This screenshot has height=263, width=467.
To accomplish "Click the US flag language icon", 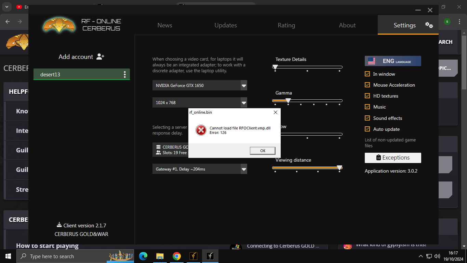I will click(x=372, y=61).
